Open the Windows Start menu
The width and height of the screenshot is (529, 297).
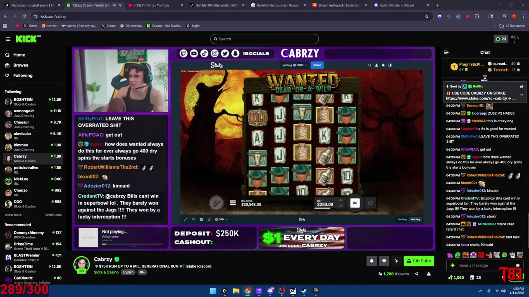[x=213, y=291]
